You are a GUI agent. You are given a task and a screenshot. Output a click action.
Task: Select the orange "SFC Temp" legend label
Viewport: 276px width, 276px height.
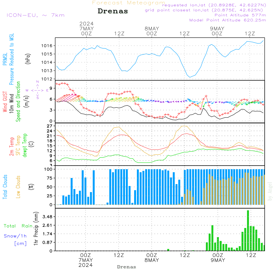click(x=18, y=145)
